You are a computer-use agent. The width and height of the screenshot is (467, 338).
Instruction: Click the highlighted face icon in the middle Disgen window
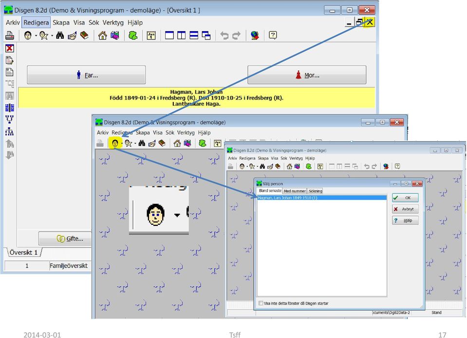click(115, 143)
